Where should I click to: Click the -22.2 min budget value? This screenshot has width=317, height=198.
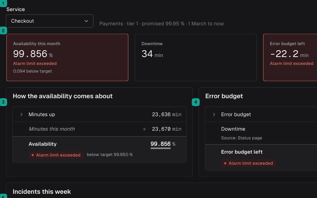[289, 54]
